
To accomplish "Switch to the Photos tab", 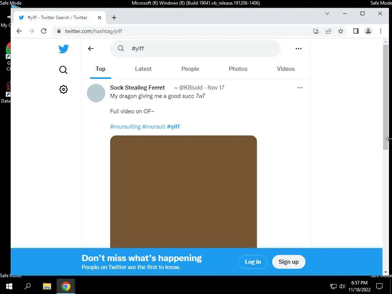I will pyautogui.click(x=238, y=69).
